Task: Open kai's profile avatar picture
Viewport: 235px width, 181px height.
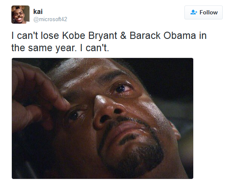Action: pyautogui.click(x=20, y=14)
